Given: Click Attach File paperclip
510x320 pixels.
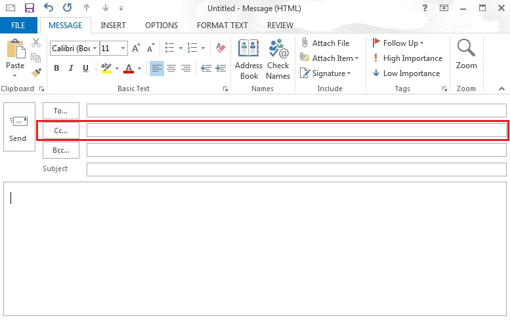Looking at the screenshot, I should [x=325, y=43].
